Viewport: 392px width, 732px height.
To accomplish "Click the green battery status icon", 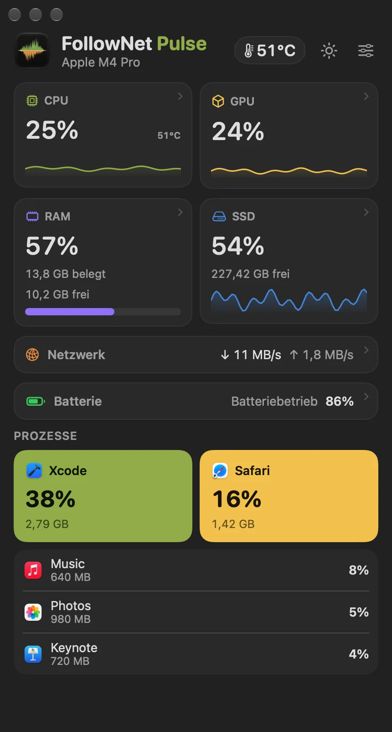I will [36, 401].
